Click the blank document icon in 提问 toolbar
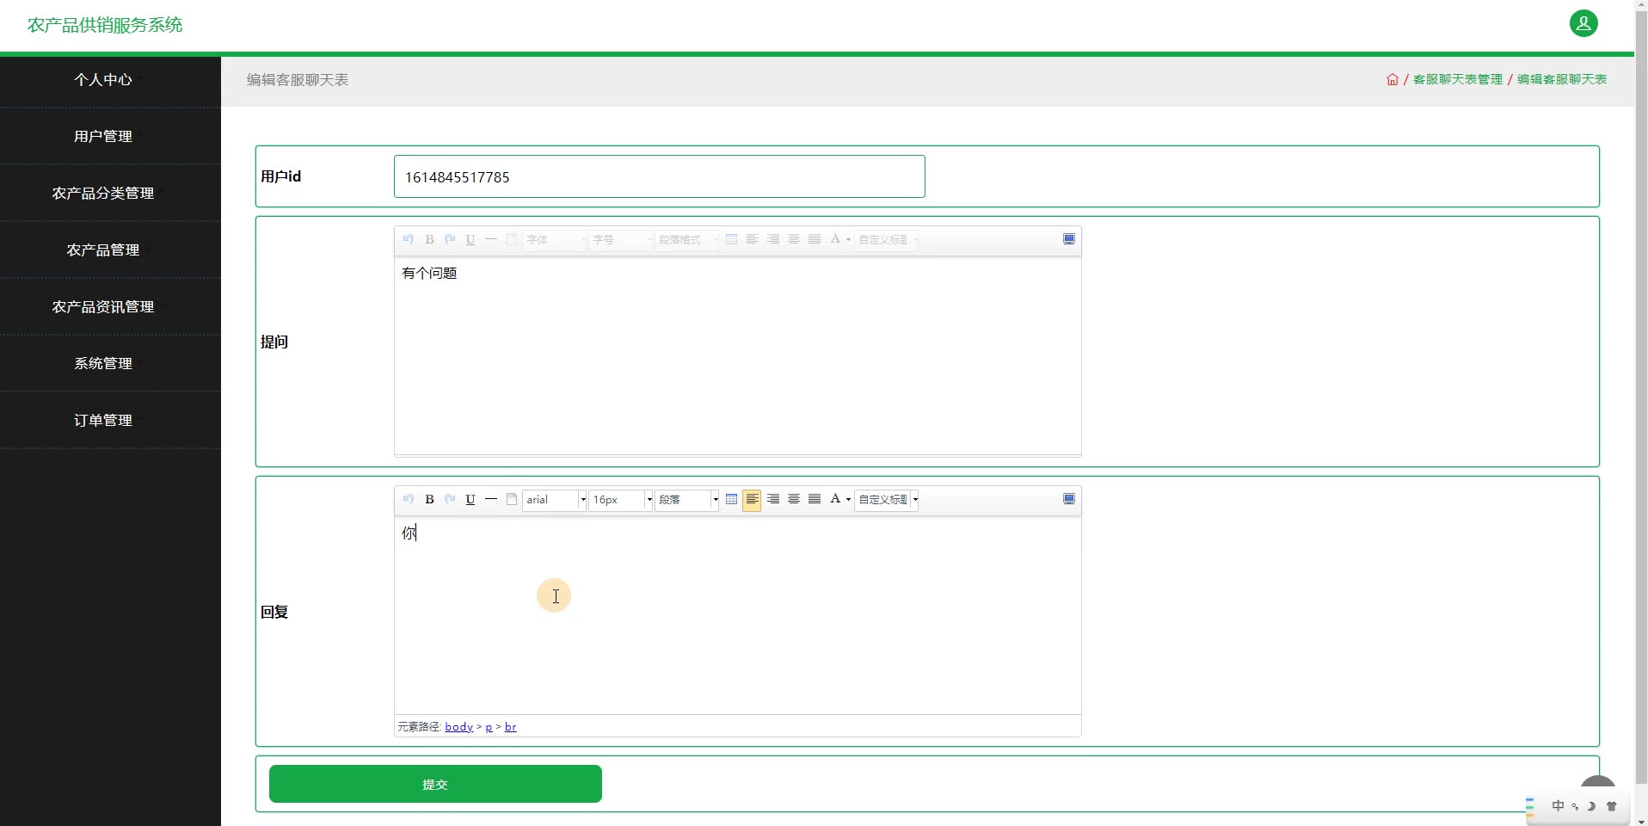1648x826 pixels. [x=512, y=239]
